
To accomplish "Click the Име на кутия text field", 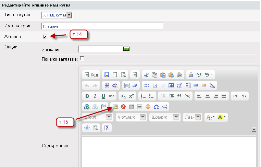I will (x=102, y=26).
